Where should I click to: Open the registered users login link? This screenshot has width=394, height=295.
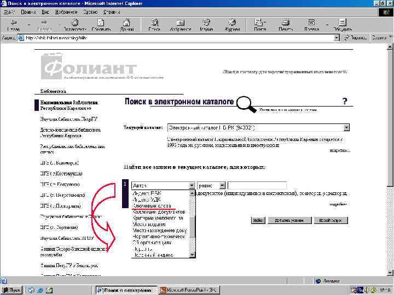285,72
